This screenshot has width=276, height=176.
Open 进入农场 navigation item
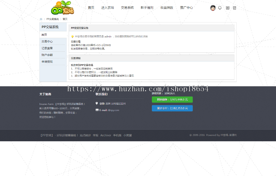108,8
